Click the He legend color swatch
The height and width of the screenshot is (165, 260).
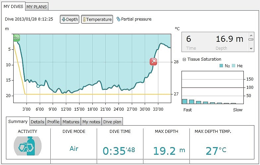pyautogui.click(x=234, y=66)
